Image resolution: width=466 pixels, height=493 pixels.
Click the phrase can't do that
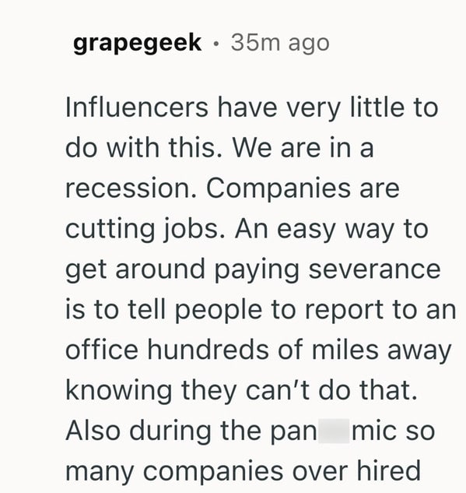point(331,390)
